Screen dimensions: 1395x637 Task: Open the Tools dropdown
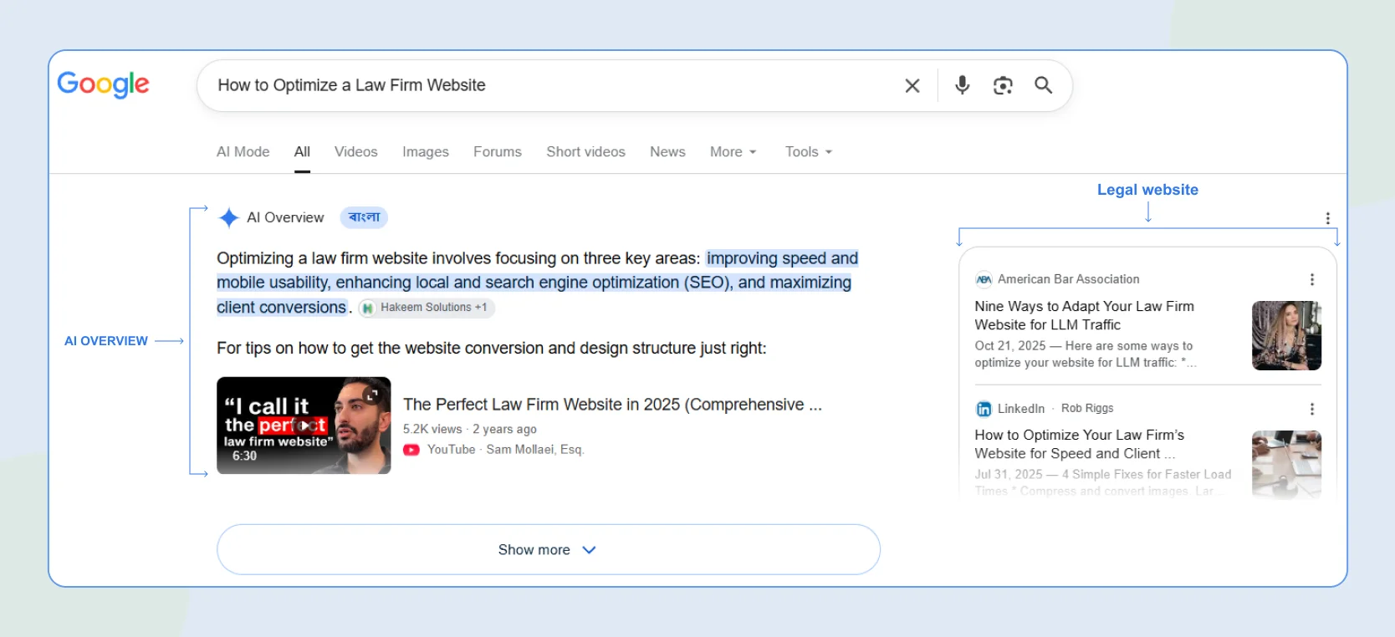coord(808,151)
